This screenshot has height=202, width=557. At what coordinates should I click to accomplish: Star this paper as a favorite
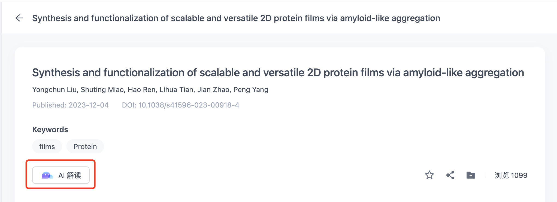pos(429,175)
